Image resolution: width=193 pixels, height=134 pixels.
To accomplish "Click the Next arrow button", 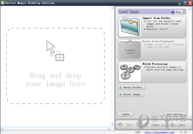I will [x=179, y=125].
